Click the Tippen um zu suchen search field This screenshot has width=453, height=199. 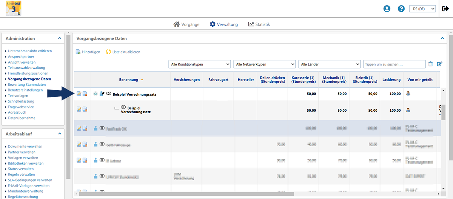pyautogui.click(x=394, y=64)
